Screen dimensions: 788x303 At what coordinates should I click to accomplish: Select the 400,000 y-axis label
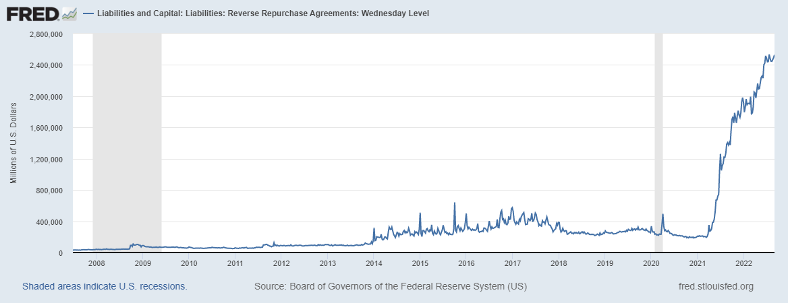(50, 222)
